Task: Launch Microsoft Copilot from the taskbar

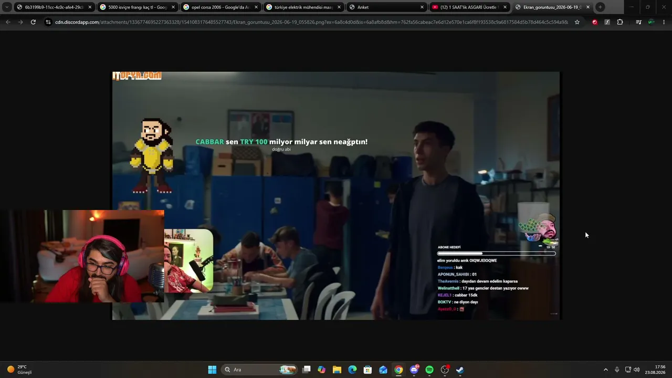Action: pyautogui.click(x=322, y=370)
